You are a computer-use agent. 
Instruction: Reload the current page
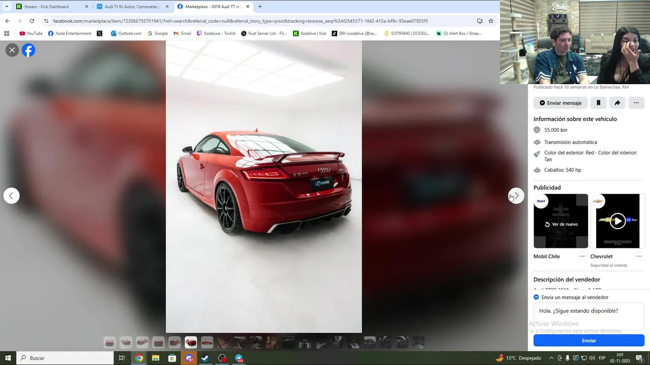(x=32, y=21)
